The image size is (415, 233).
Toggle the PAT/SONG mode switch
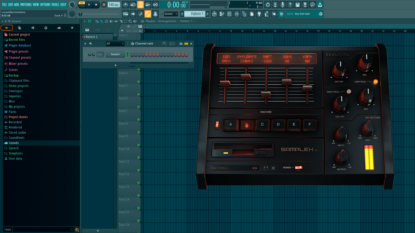click(82, 5)
